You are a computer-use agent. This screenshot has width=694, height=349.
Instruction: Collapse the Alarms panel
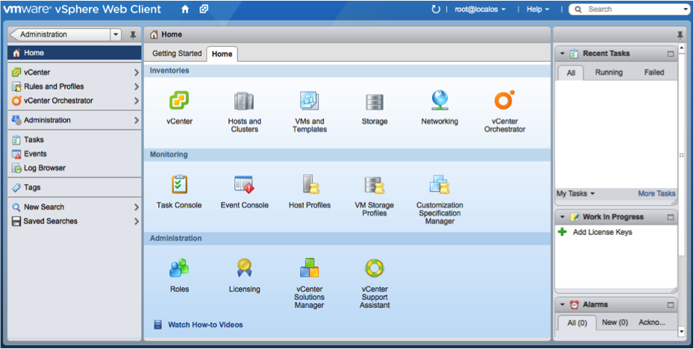coord(563,305)
